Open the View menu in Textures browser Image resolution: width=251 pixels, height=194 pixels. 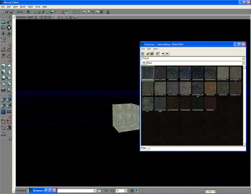156,48
